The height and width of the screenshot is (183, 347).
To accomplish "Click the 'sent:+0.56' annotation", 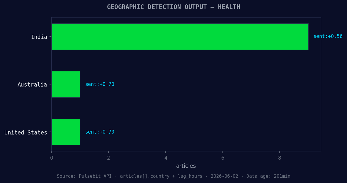I will [x=328, y=37].
